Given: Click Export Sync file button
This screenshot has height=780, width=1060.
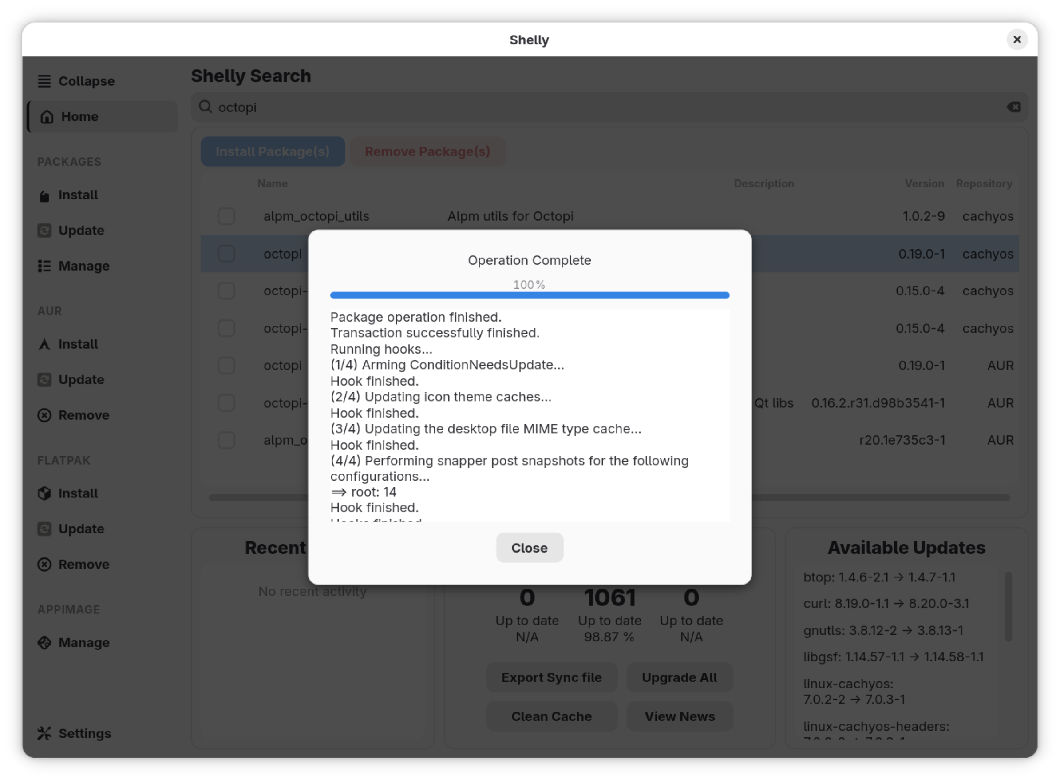Looking at the screenshot, I should pyautogui.click(x=551, y=677).
